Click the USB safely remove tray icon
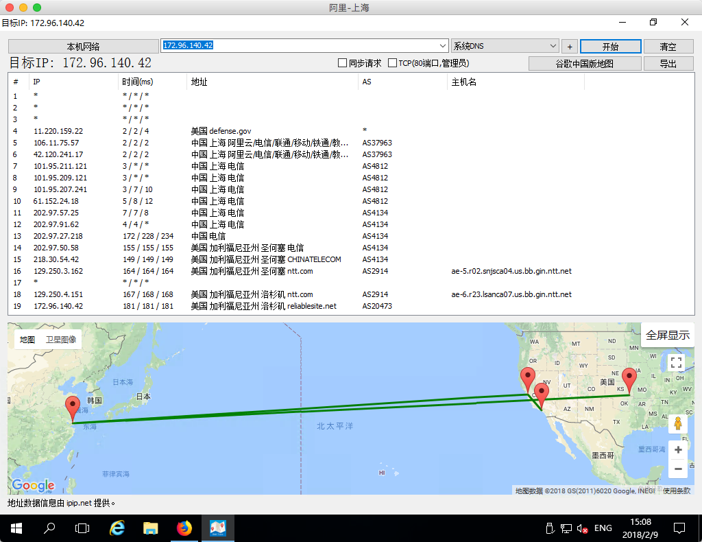The image size is (702, 542). (550, 528)
